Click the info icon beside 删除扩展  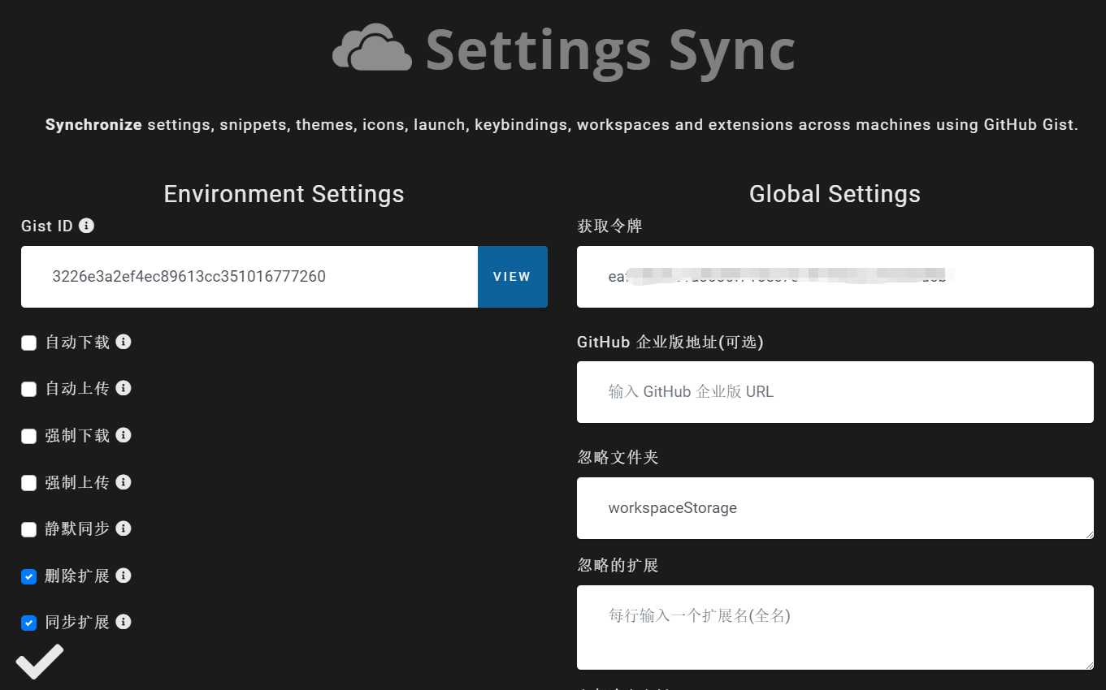point(124,576)
